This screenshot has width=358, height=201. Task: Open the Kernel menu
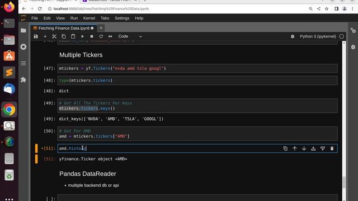click(89, 18)
